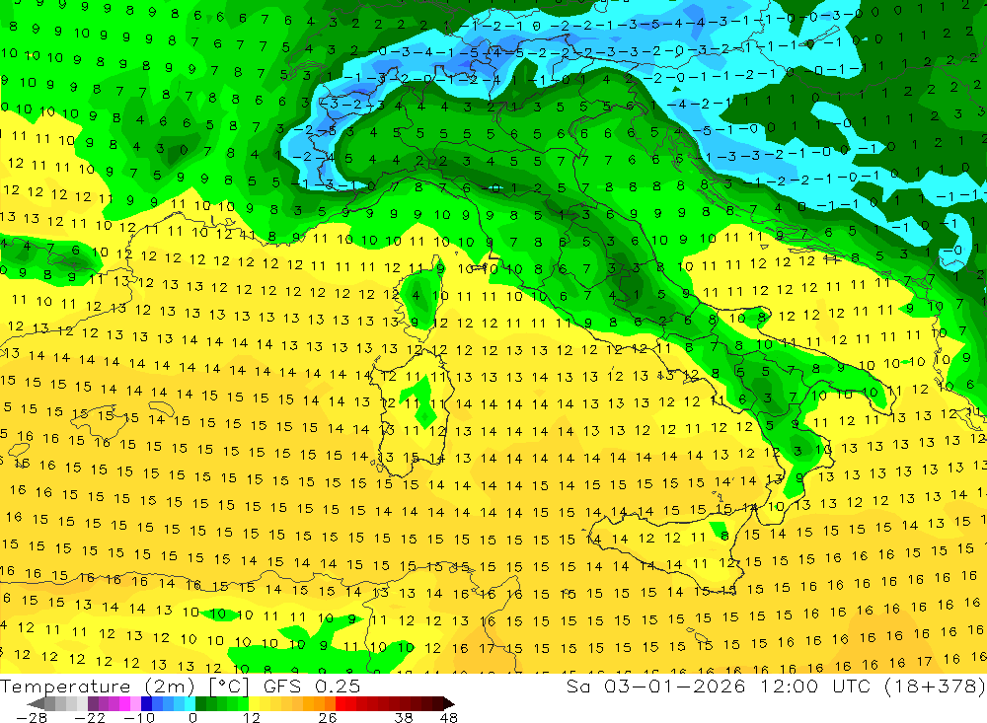
Task: Click the 'GFS 0.25' model label
Action: [x=312, y=687]
